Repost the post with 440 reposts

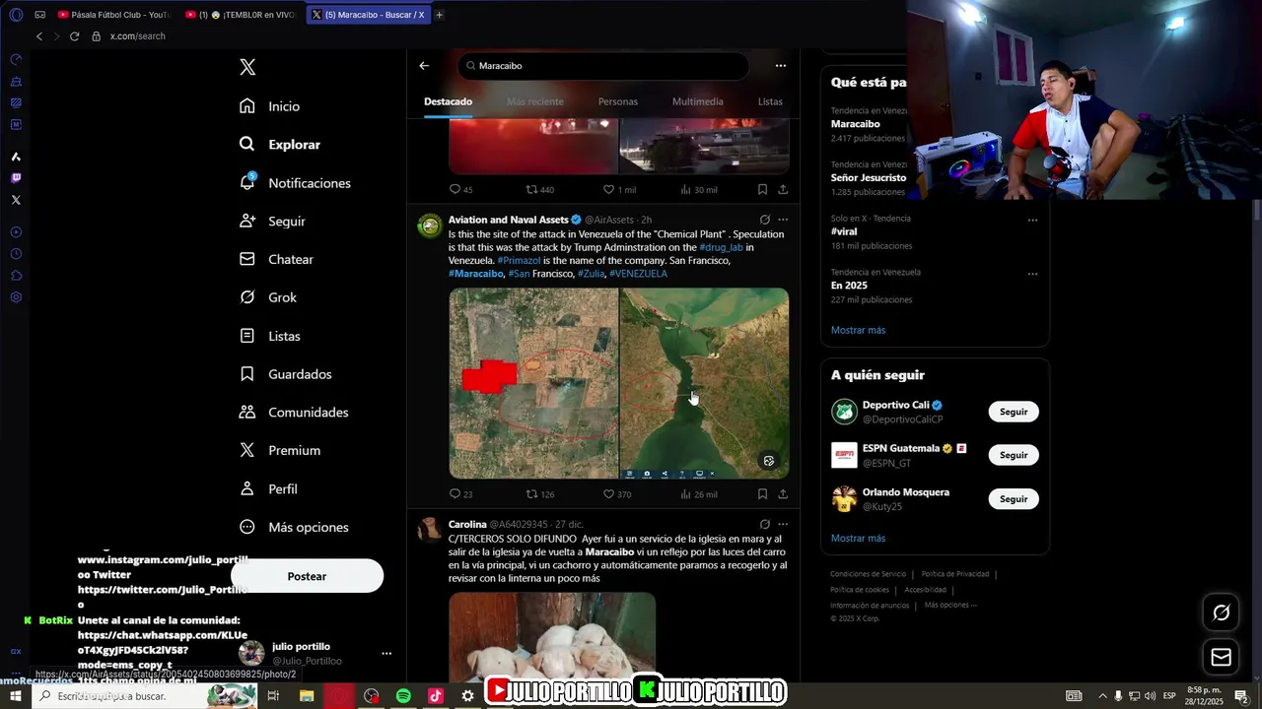(x=539, y=189)
